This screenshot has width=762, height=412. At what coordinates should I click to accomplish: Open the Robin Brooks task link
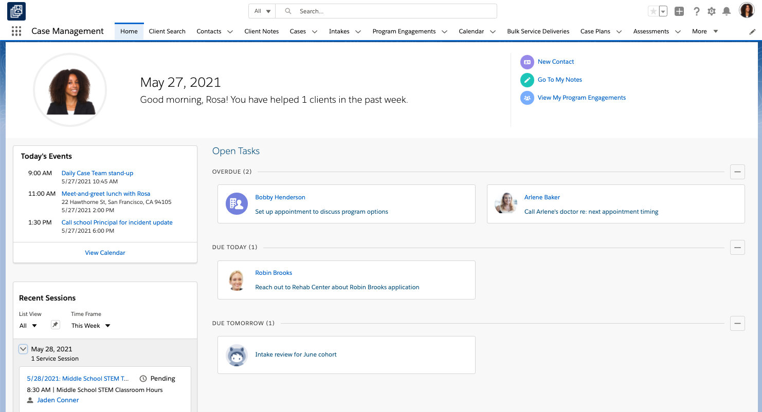pyautogui.click(x=274, y=273)
